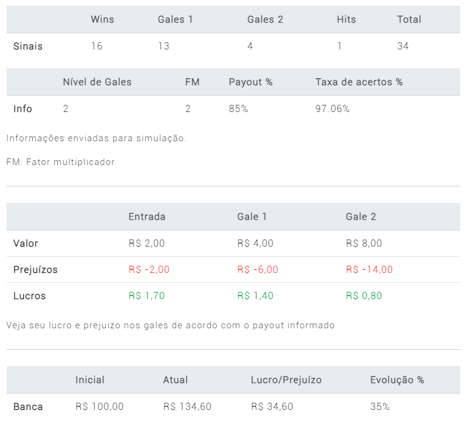Click the red Gale 2 loss R$ -14,00

pyautogui.click(x=369, y=269)
